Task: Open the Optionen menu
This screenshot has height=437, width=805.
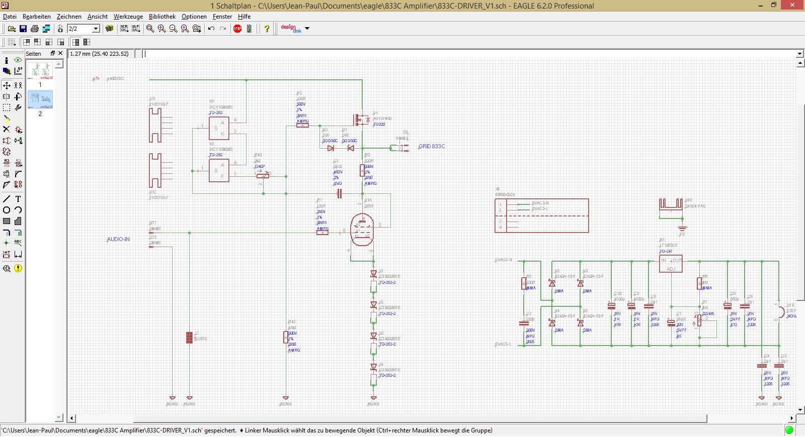Action: click(194, 17)
